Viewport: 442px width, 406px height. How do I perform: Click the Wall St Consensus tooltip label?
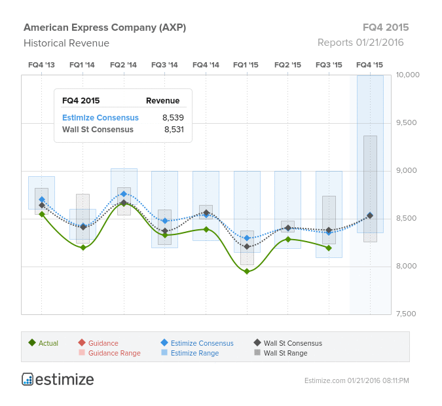98,130
